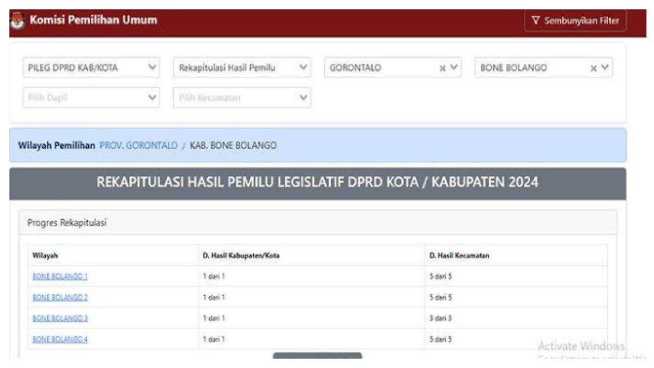Click the Wilayah column header
Screen dimensions: 654x368
click(x=45, y=255)
